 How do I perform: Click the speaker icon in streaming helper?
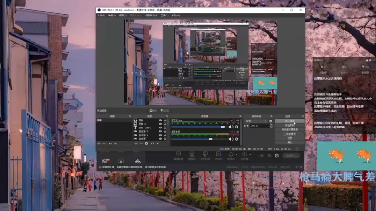(x=244, y=154)
